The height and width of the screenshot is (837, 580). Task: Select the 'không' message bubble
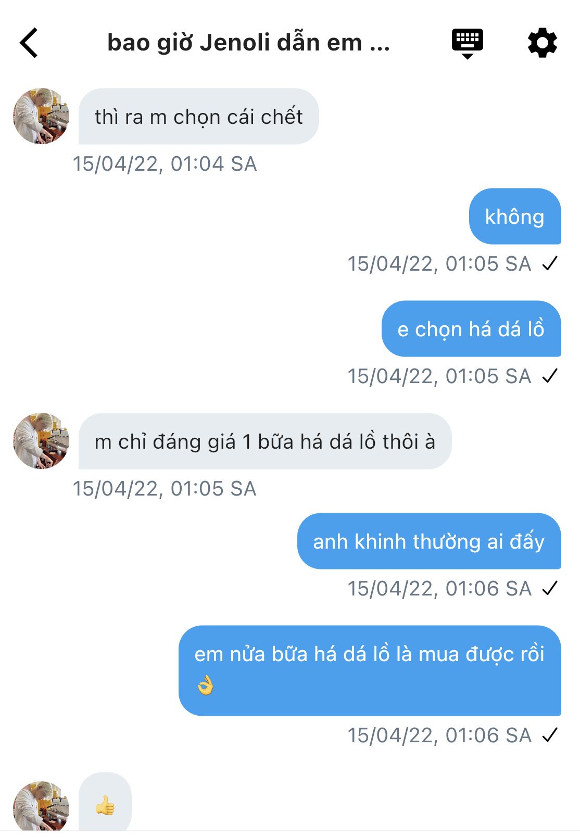(515, 216)
